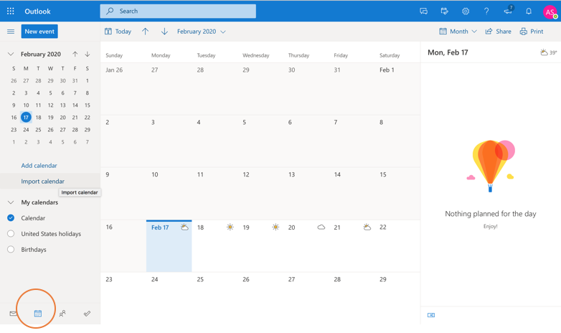Open Settings gear icon
Image resolution: width=561 pixels, height=333 pixels.
[x=466, y=11]
